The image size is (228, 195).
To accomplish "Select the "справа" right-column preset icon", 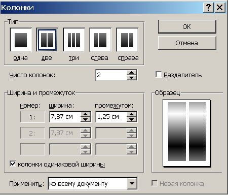I will 127,40.
